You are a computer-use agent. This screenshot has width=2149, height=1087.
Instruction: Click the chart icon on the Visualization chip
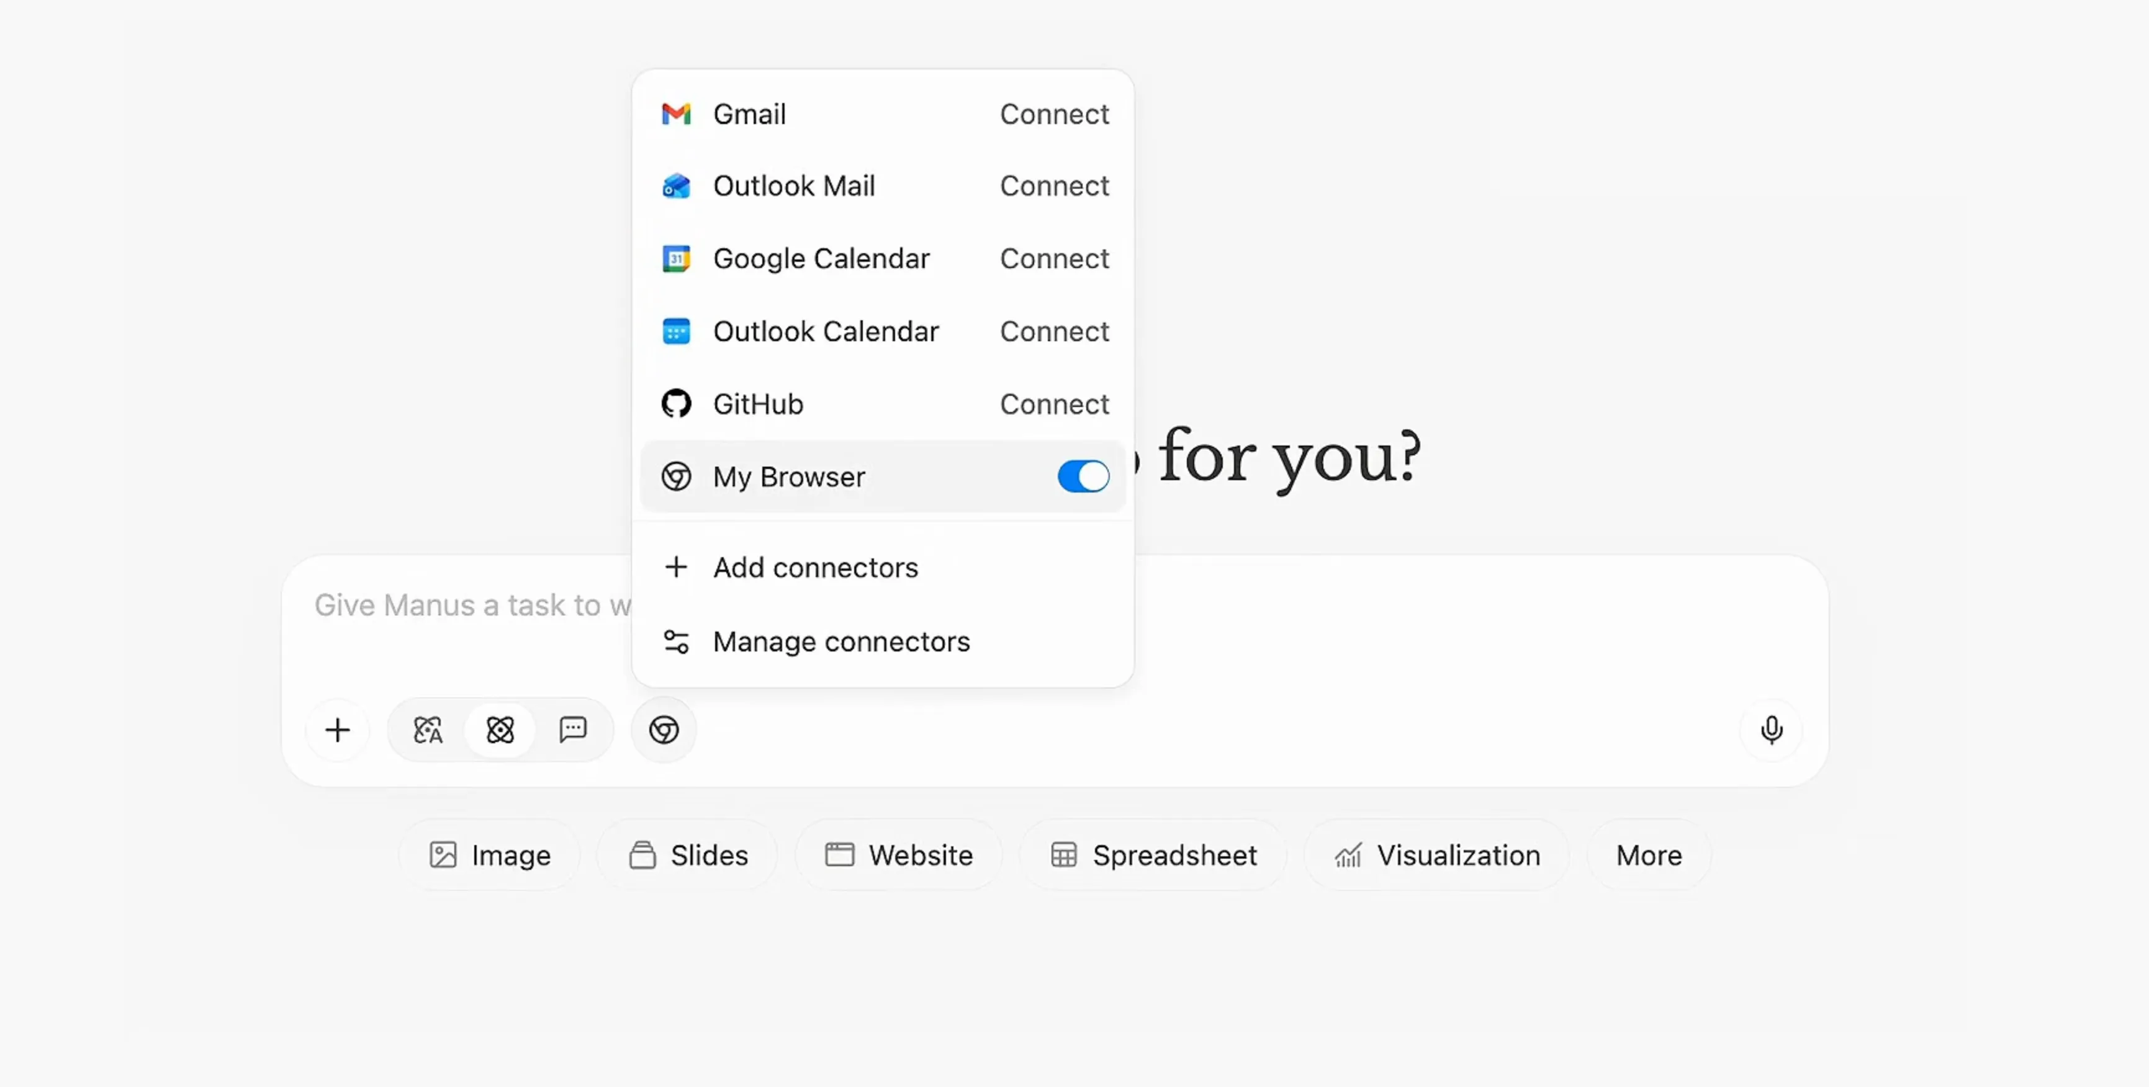click(x=1348, y=854)
